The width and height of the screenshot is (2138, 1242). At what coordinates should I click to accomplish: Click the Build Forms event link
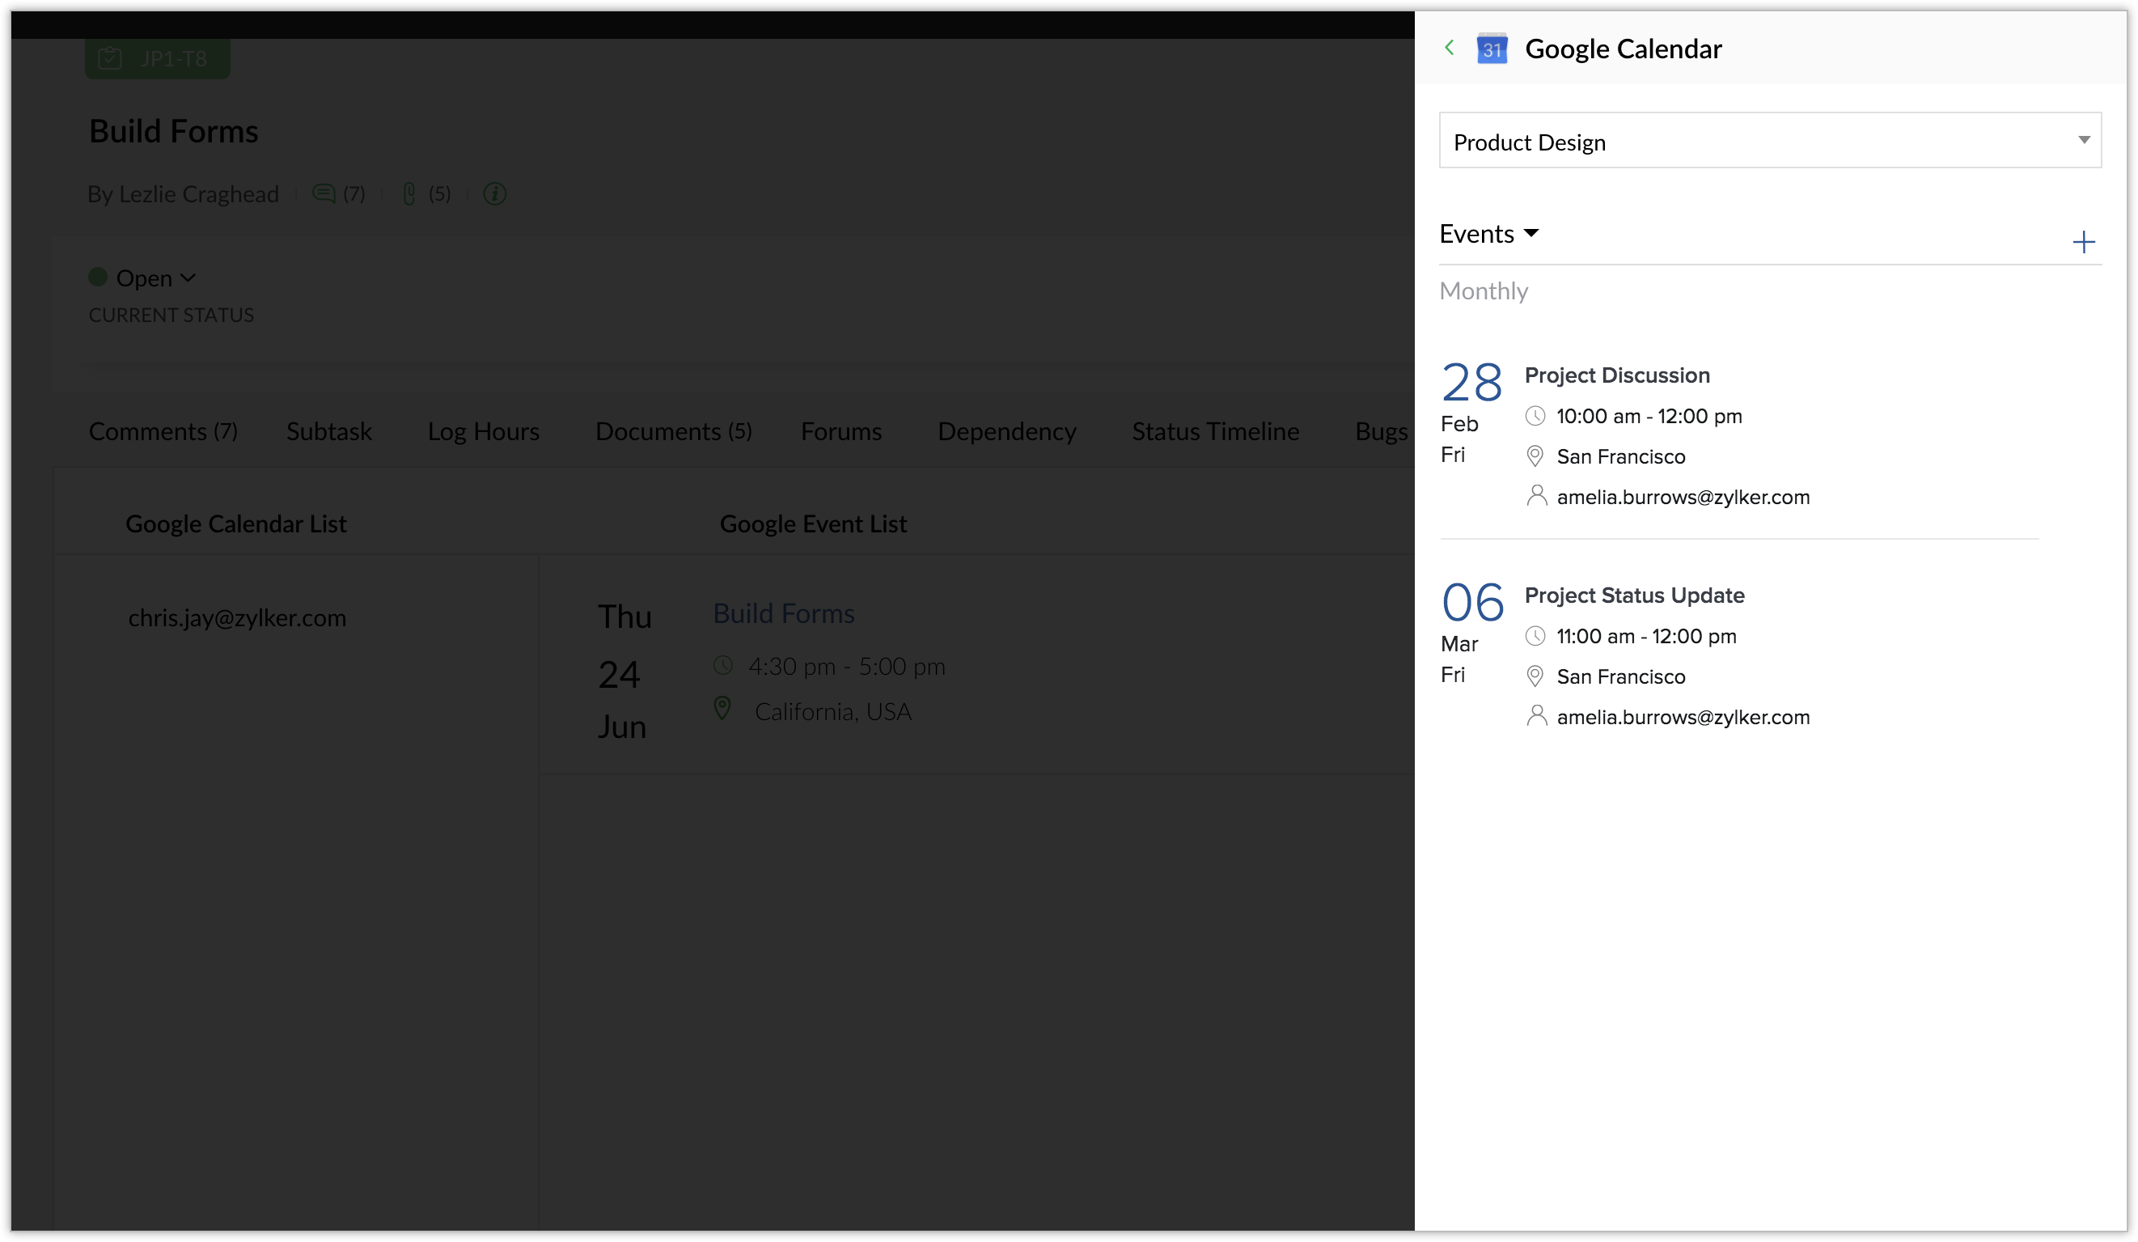click(783, 613)
